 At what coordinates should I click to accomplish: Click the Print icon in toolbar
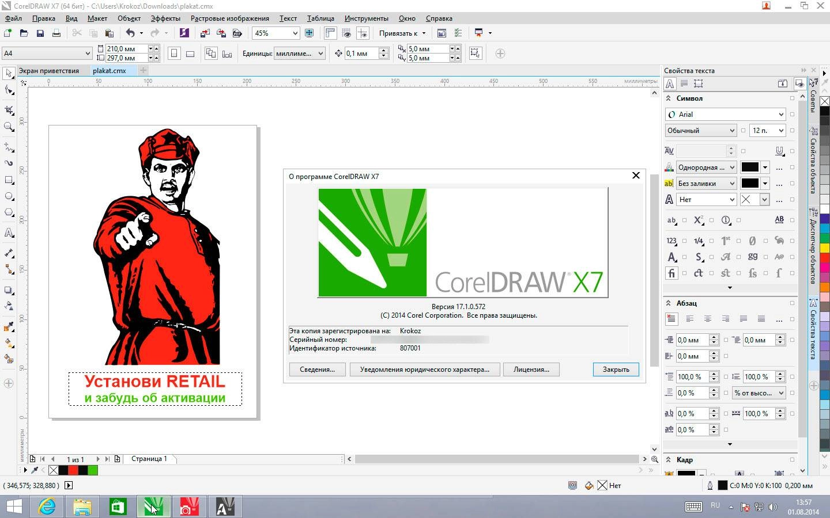[x=56, y=33]
